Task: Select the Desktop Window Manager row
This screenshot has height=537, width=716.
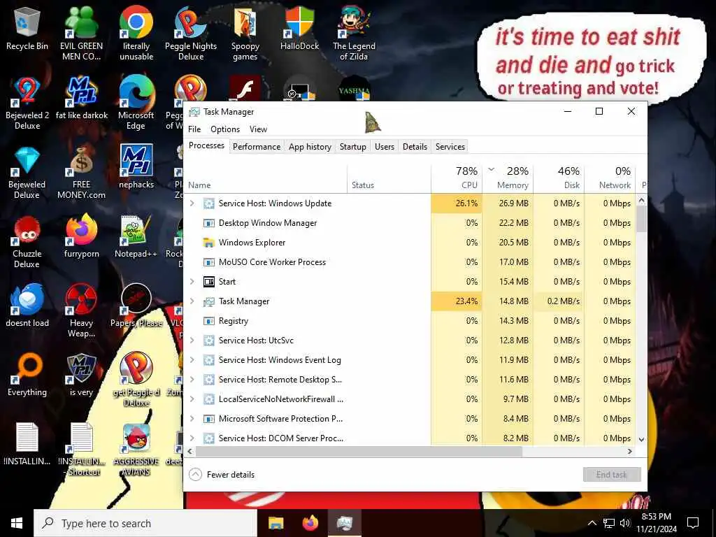Action: pyautogui.click(x=410, y=223)
